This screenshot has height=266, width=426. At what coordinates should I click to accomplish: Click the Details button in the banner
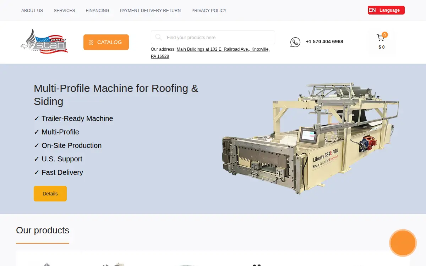click(50, 194)
